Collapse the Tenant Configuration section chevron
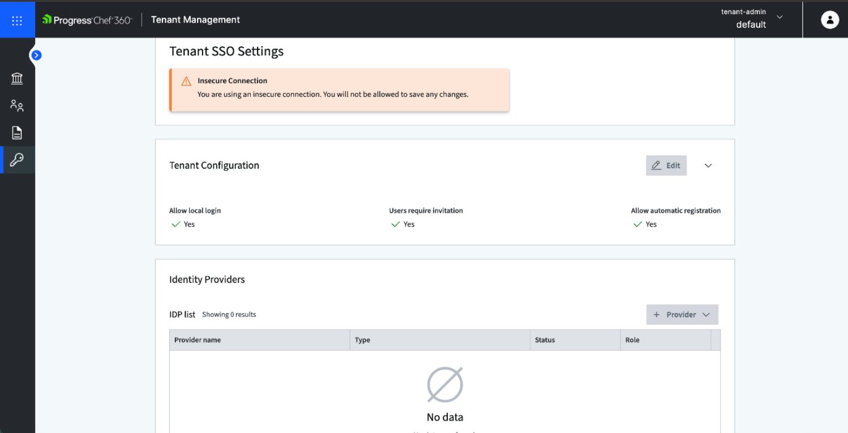This screenshot has width=848, height=433. pos(708,166)
